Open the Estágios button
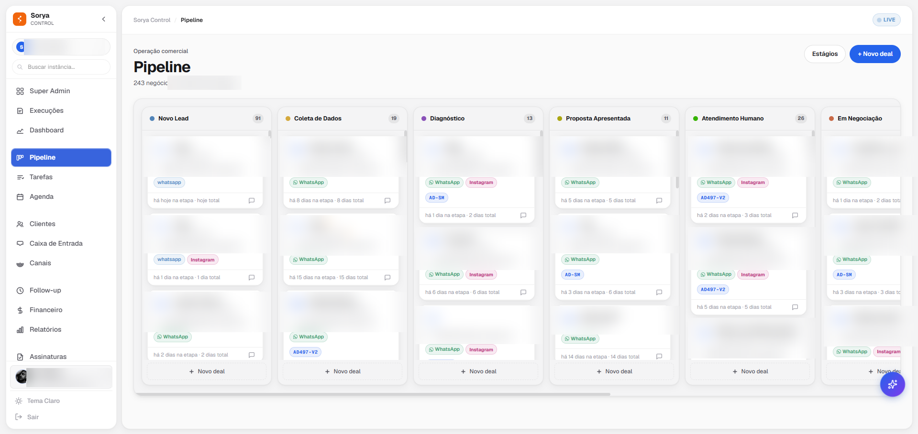The image size is (918, 434). 825,54
